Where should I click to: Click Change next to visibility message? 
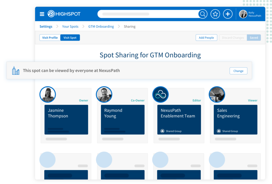click(x=238, y=71)
